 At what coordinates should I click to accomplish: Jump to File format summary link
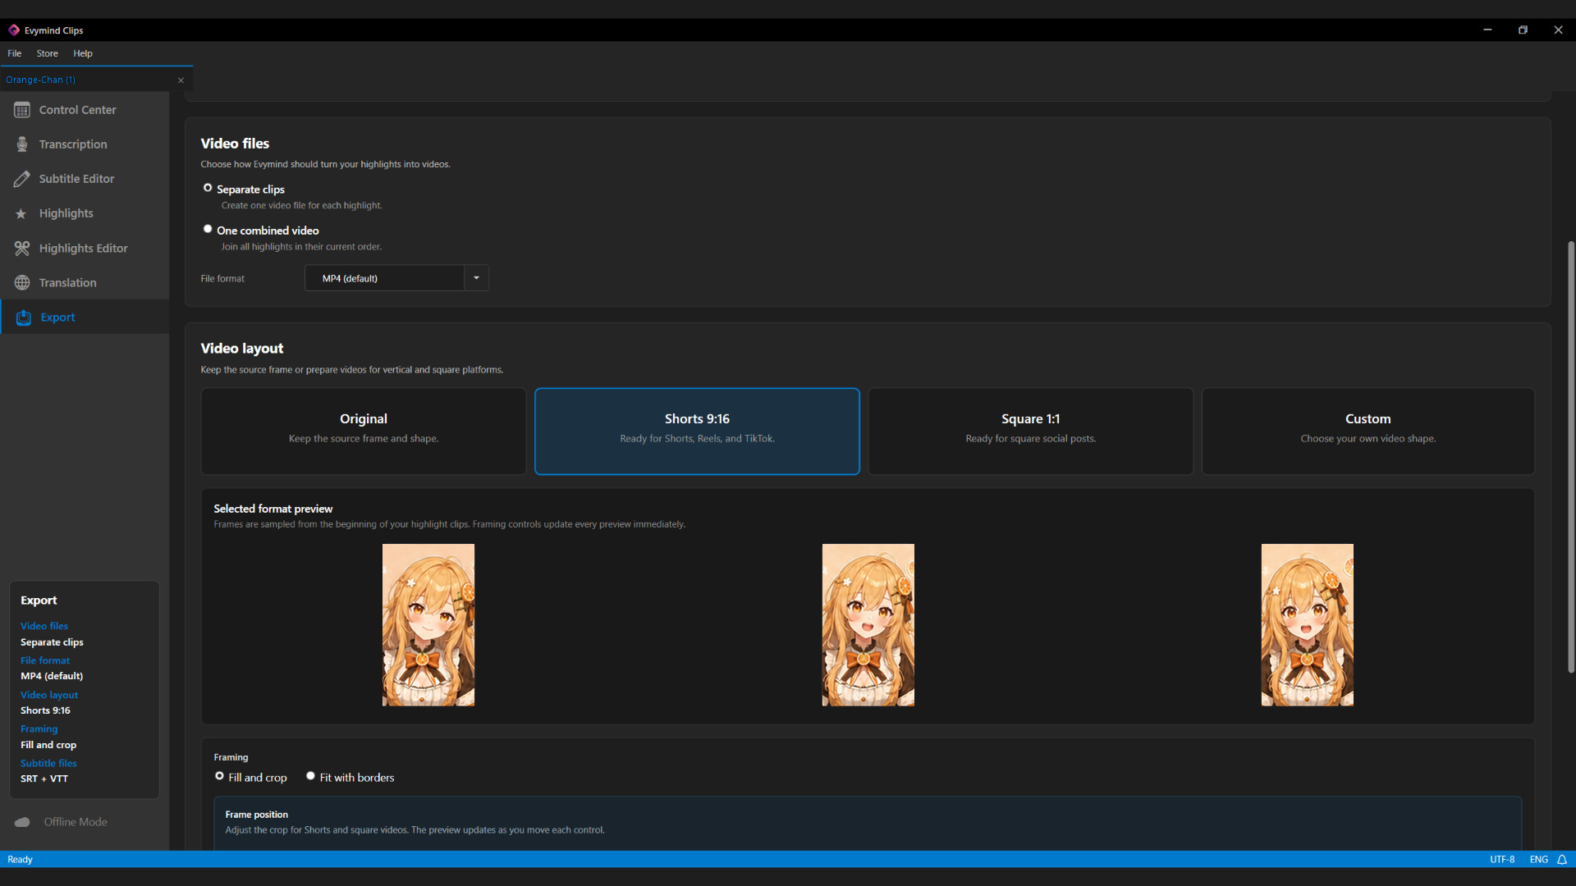click(x=45, y=660)
